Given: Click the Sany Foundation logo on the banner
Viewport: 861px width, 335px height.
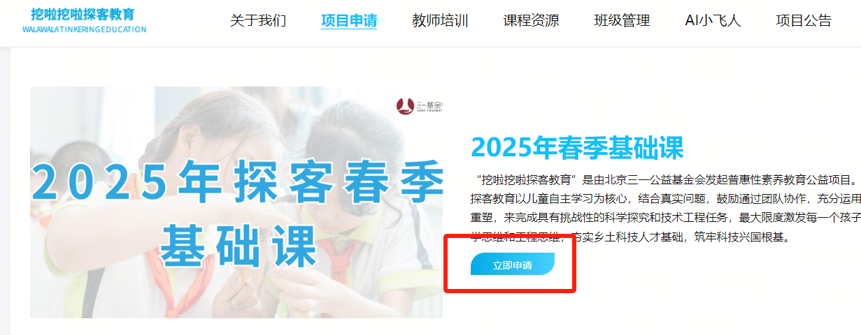Looking at the screenshot, I should pyautogui.click(x=420, y=107).
